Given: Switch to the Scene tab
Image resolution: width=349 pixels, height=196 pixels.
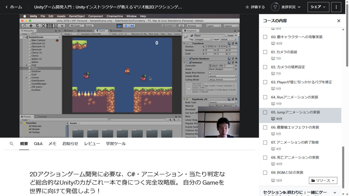Looking at the screenshot, I should (x=69, y=30).
